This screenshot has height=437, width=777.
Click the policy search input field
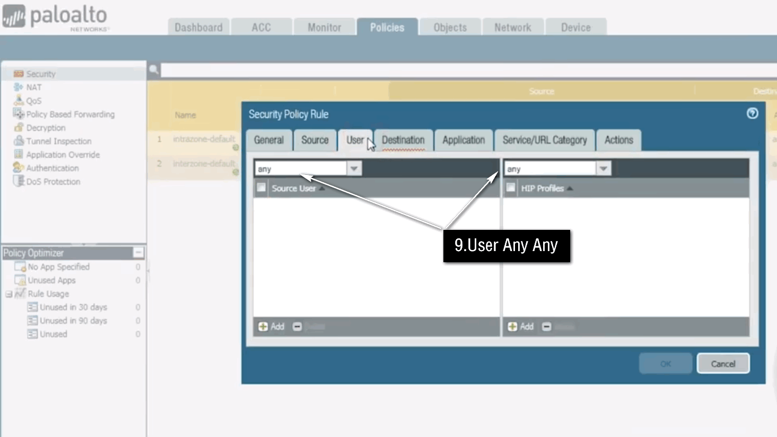[469, 70]
